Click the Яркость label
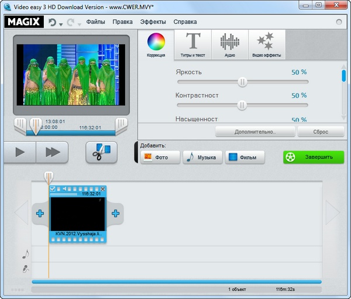351x299 pixels. pyautogui.click(x=189, y=72)
